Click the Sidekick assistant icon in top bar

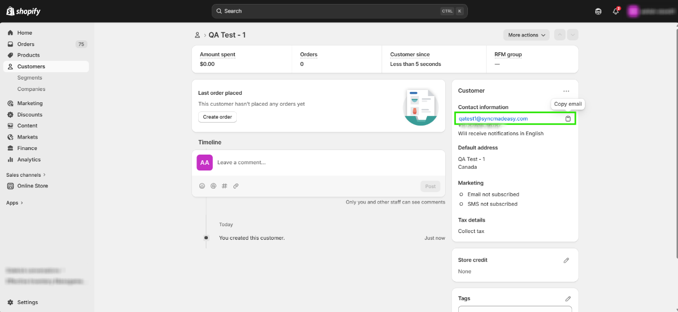[x=598, y=11]
